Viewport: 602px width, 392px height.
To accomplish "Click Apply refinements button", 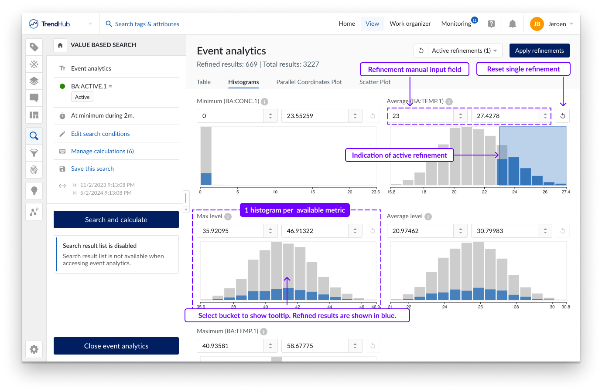I will tap(539, 51).
